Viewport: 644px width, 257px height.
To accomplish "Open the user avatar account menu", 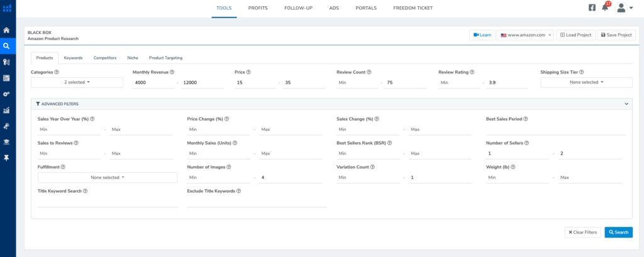I will pyautogui.click(x=625, y=8).
